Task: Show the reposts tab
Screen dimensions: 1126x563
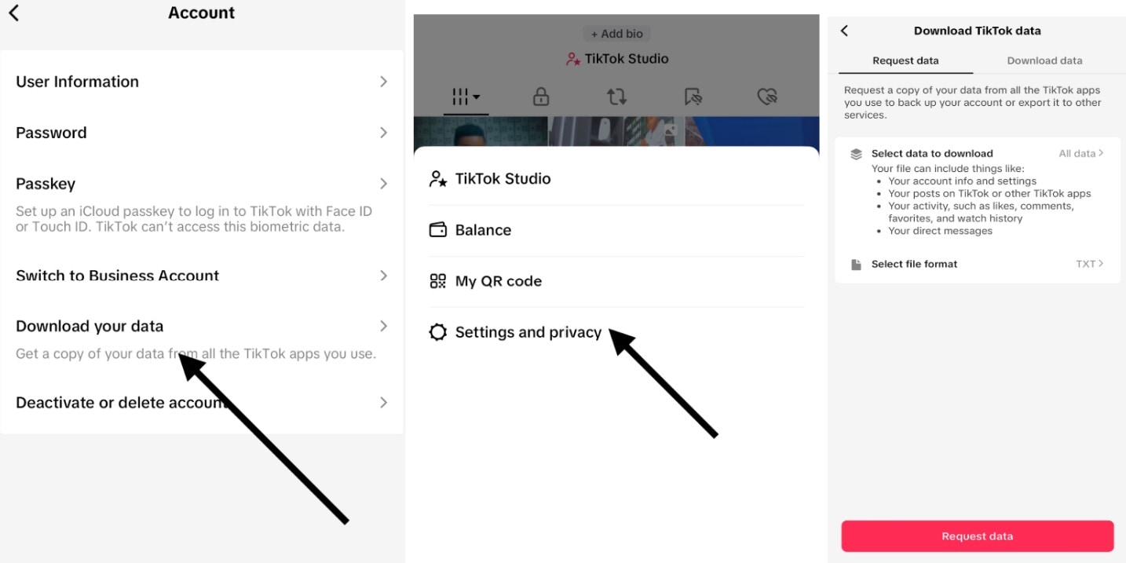Action: coord(616,97)
